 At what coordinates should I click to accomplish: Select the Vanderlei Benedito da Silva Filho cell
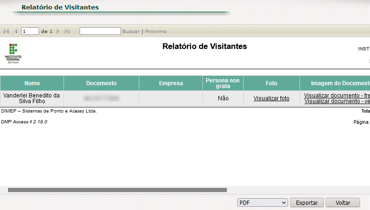[32, 98]
